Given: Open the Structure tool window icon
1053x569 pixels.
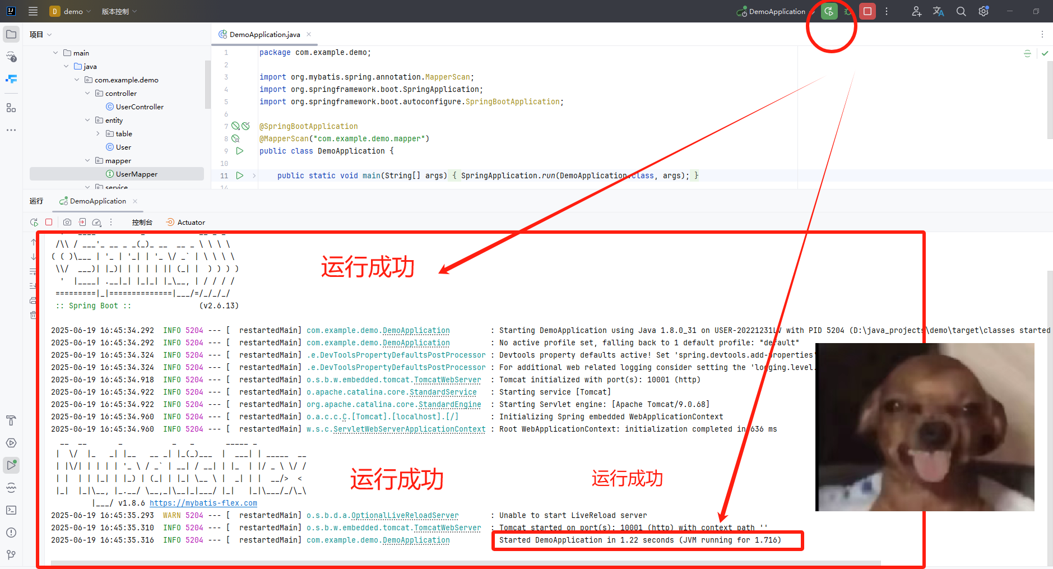Looking at the screenshot, I should click(x=11, y=108).
